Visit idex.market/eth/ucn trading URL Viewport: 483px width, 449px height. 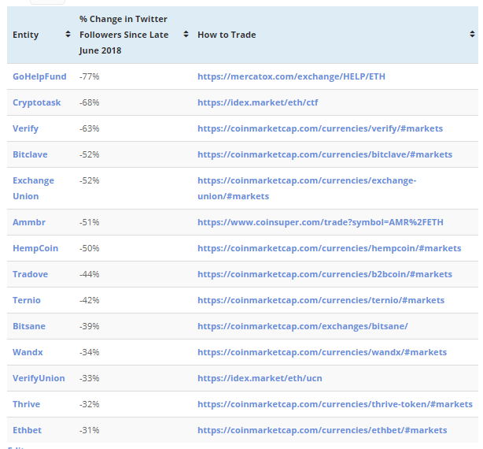point(260,378)
